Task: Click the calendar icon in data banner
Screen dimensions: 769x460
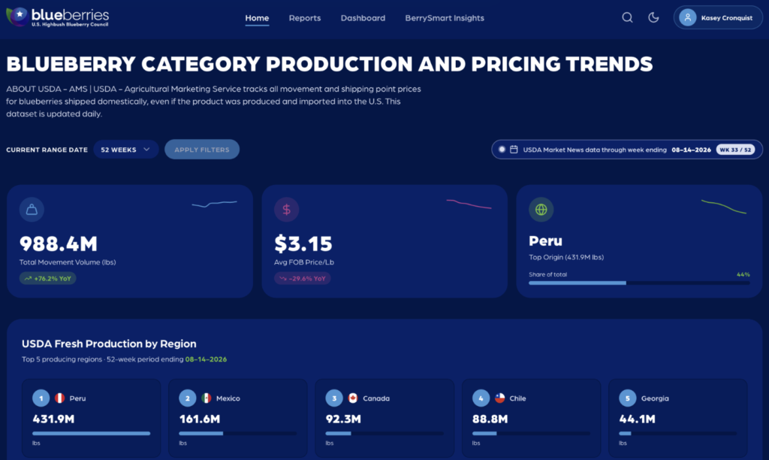Action: pos(514,150)
